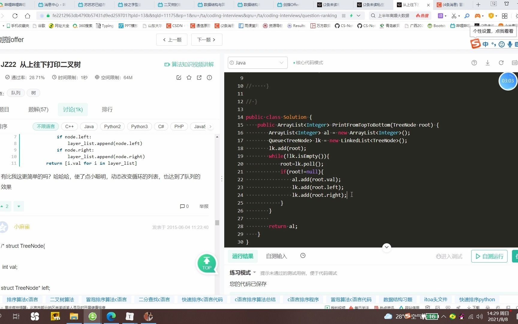
Task: Click the discussion panel scrollbar thumb
Action: point(217,223)
